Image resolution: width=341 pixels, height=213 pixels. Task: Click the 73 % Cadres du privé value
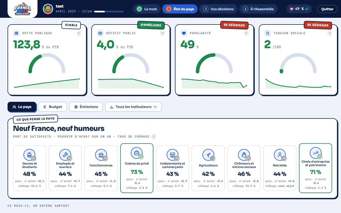click(x=137, y=172)
